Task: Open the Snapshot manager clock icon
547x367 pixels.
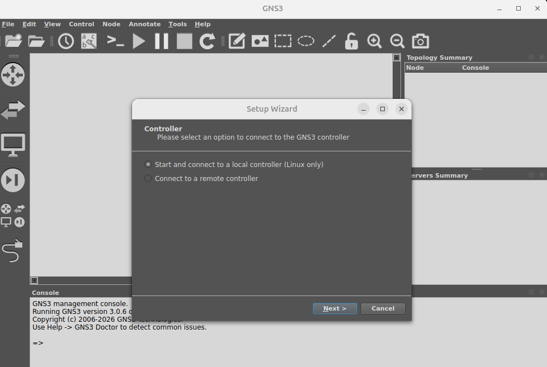Action: (65, 41)
